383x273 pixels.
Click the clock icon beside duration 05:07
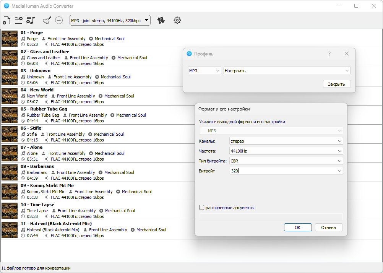pos(23,102)
